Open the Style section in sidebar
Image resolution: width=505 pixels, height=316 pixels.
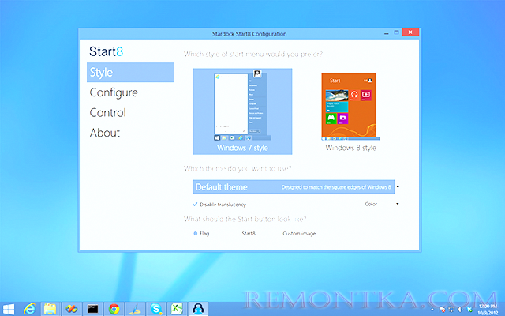point(130,72)
